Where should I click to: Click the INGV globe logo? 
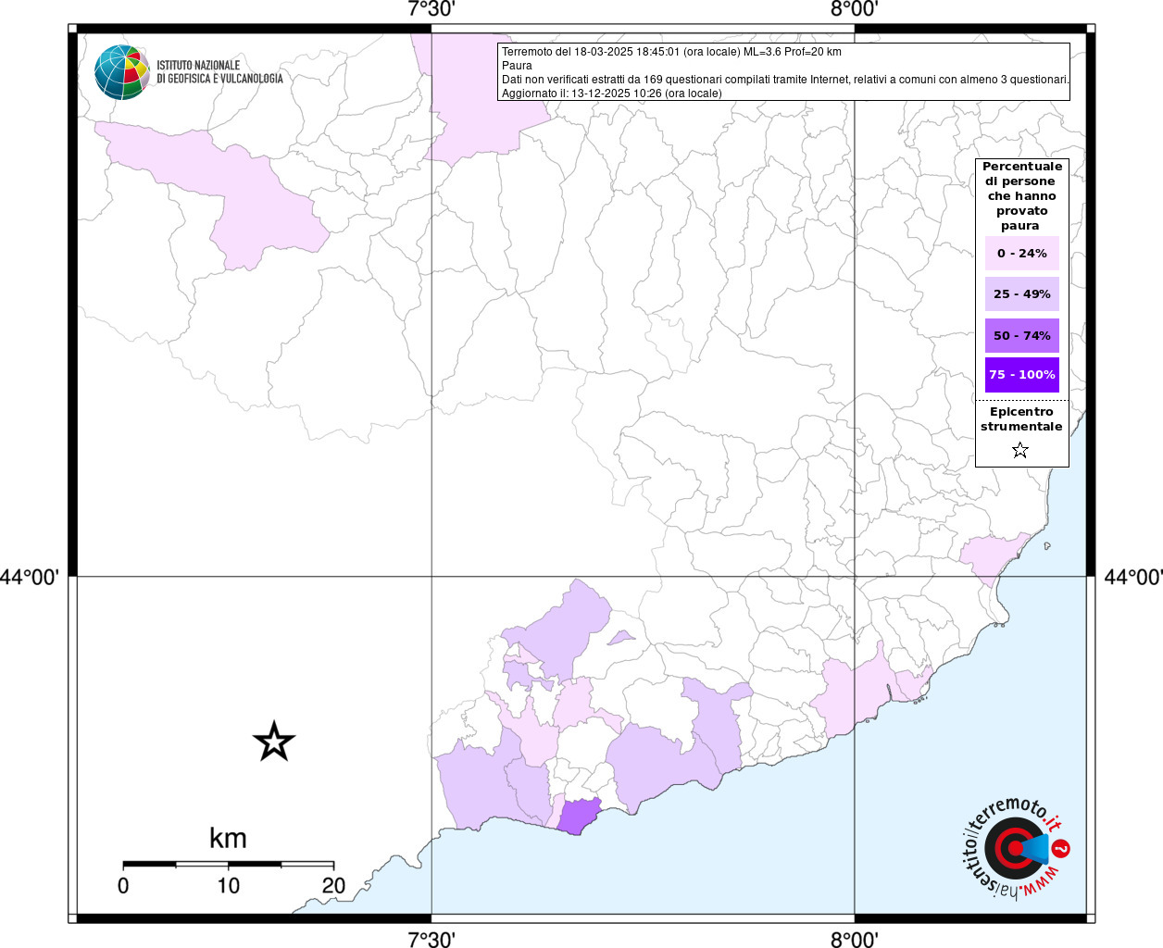coord(122,72)
